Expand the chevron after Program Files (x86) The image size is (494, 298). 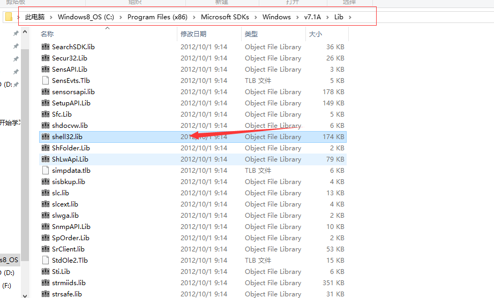pos(194,17)
